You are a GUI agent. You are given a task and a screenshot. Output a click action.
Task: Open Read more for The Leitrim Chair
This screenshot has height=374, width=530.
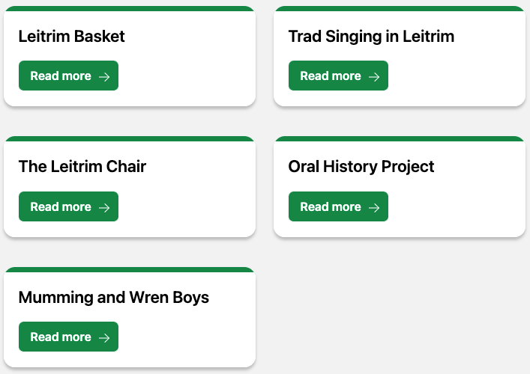69,206
